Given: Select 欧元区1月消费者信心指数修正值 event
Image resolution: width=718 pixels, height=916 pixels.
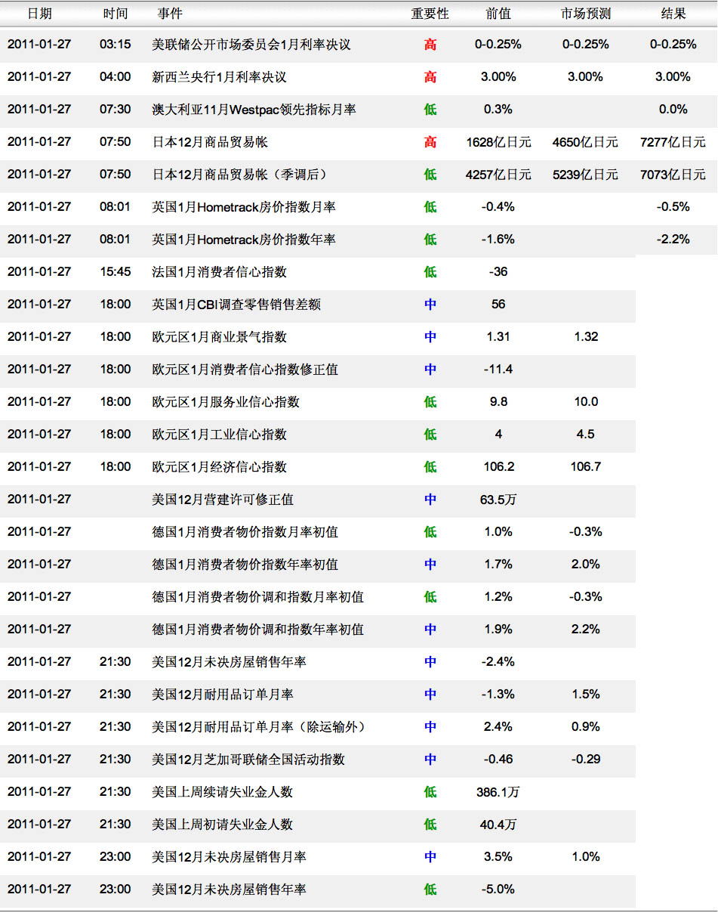Looking at the screenshot, I should coord(245,370).
